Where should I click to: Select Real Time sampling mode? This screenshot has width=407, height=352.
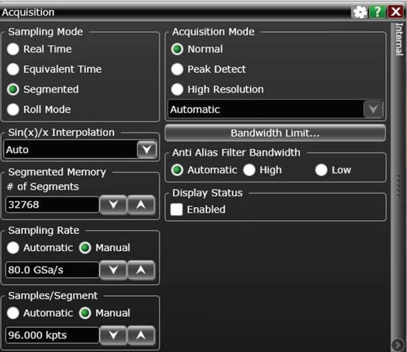pyautogui.click(x=13, y=49)
